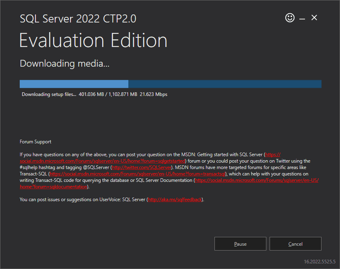Pause the media download
This screenshot has width=340, height=269.
pos(240,244)
